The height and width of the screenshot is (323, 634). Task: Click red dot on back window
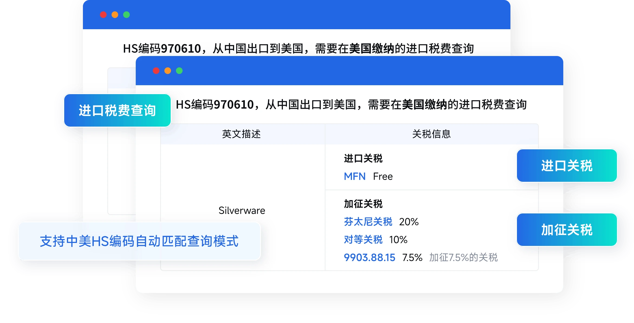(x=103, y=15)
